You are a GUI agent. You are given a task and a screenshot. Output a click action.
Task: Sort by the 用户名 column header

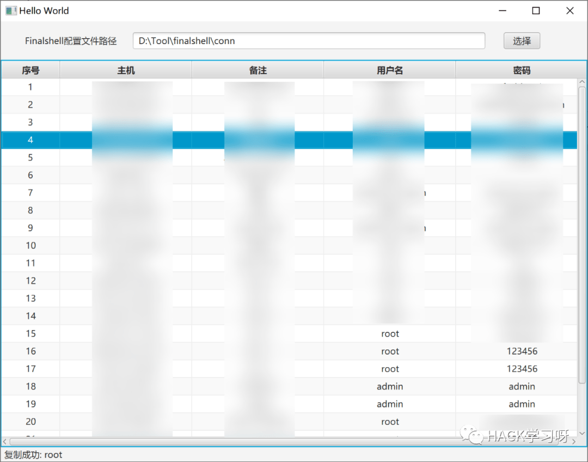click(x=390, y=70)
